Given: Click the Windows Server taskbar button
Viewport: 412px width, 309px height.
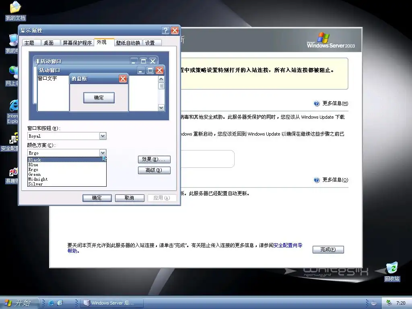Looking at the screenshot, I should pyautogui.click(x=113, y=303).
